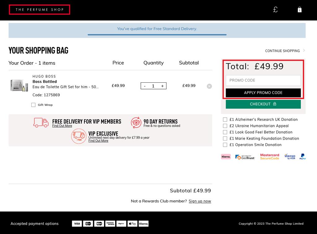The image size is (317, 234).
Task: Select £1 Operation Smile Donation checkbox
Action: coord(225,145)
